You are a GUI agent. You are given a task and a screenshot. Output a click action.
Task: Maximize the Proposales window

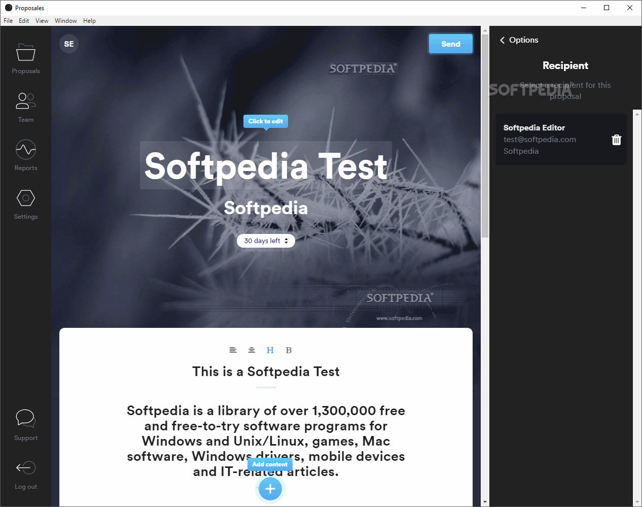pos(607,8)
